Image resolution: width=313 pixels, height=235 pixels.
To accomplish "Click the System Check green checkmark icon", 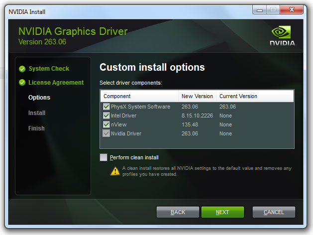I will click(x=22, y=69).
